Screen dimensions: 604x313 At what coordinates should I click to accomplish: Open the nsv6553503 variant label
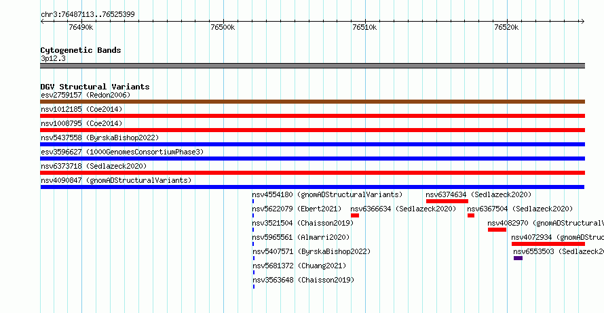pos(559,251)
